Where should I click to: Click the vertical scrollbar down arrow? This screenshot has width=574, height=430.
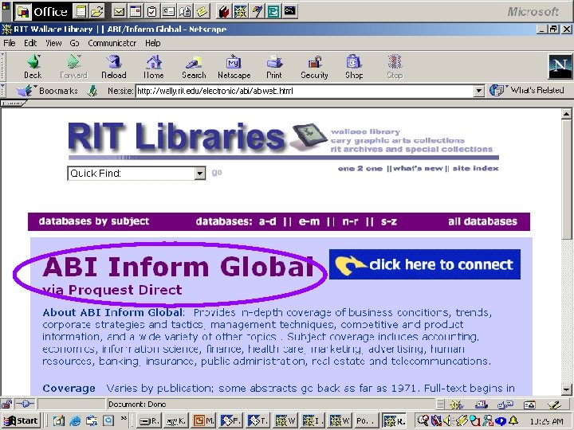566,389
